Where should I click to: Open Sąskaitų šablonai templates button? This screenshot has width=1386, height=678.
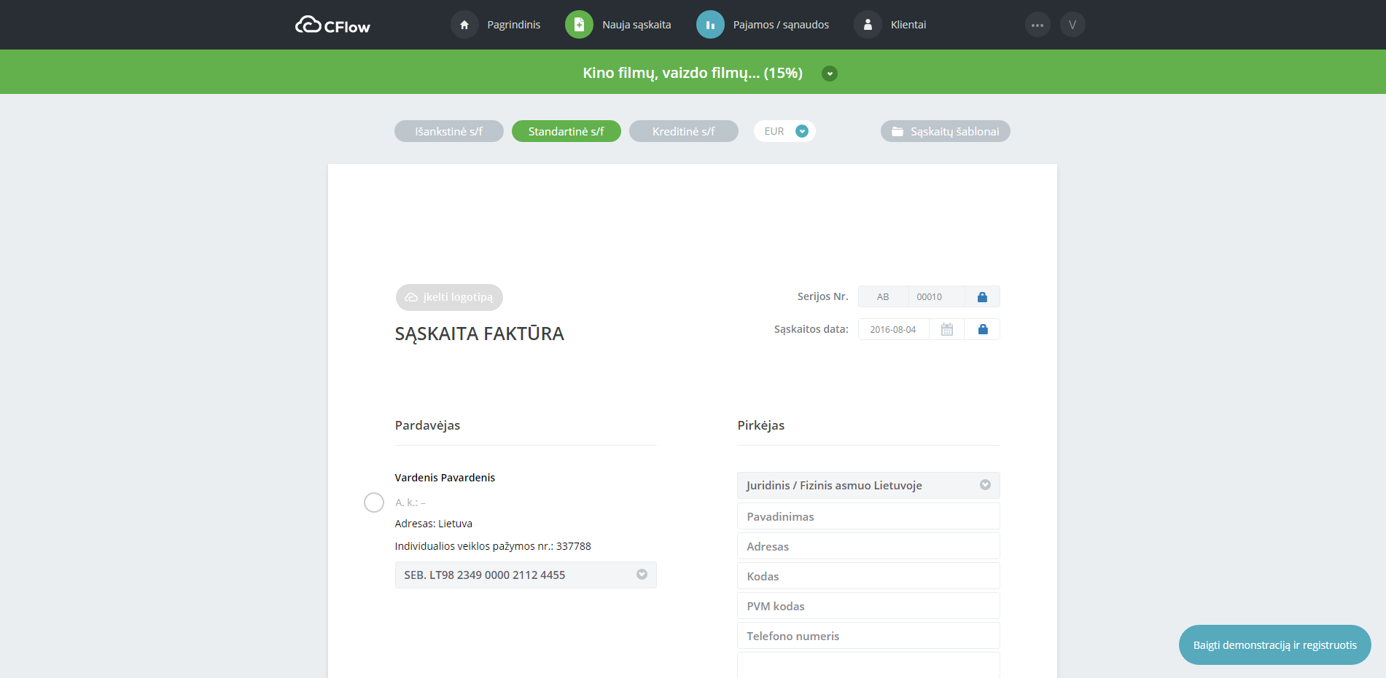[x=946, y=131]
